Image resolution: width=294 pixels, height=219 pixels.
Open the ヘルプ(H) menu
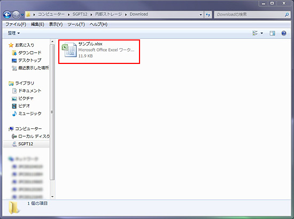pos(98,25)
